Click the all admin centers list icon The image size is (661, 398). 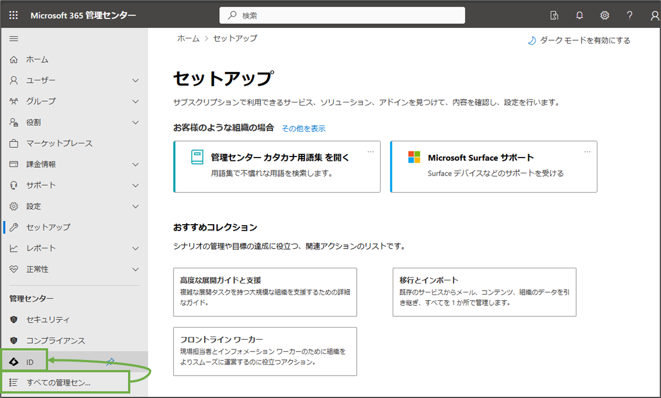[x=14, y=382]
